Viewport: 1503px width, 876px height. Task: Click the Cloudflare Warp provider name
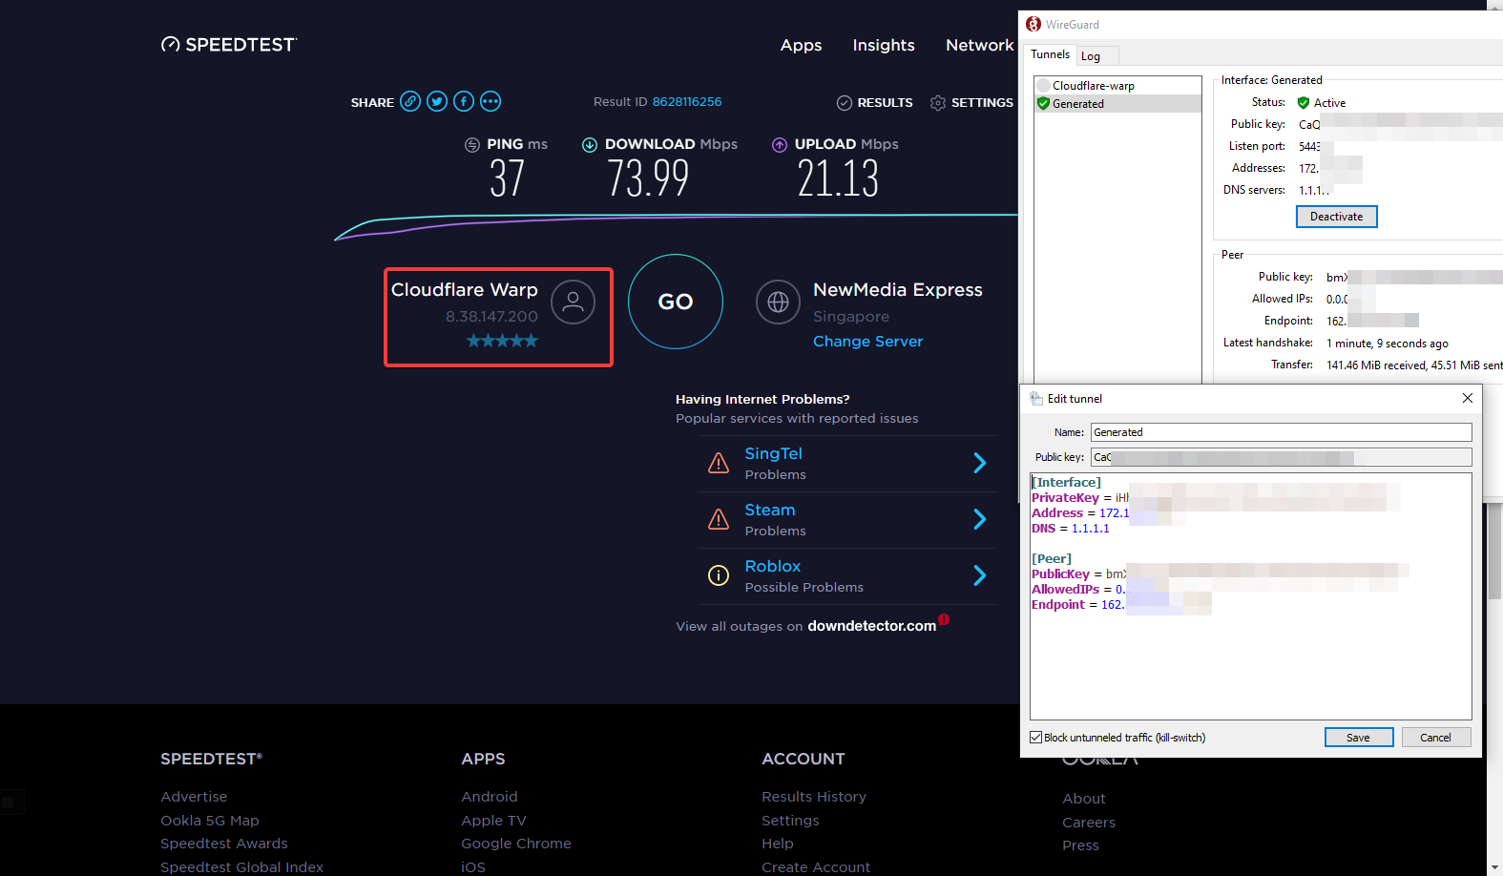[x=465, y=290]
